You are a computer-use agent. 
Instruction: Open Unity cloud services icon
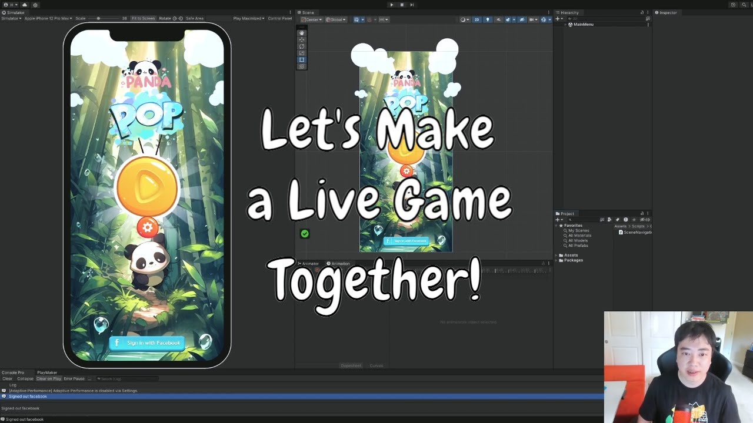(x=25, y=5)
